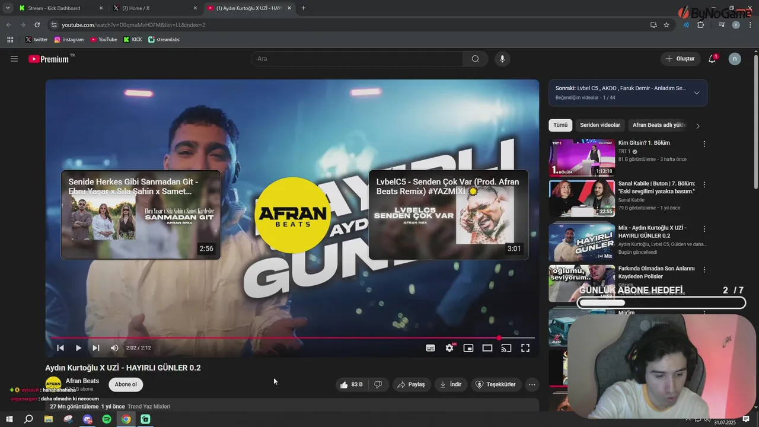759x427 pixels.
Task: Open a new browser tab
Action: [x=304, y=8]
